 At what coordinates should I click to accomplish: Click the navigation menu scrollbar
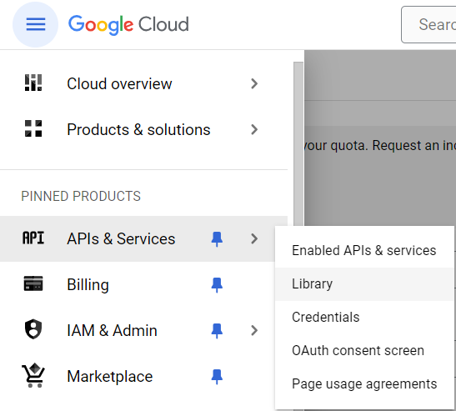[x=298, y=143]
